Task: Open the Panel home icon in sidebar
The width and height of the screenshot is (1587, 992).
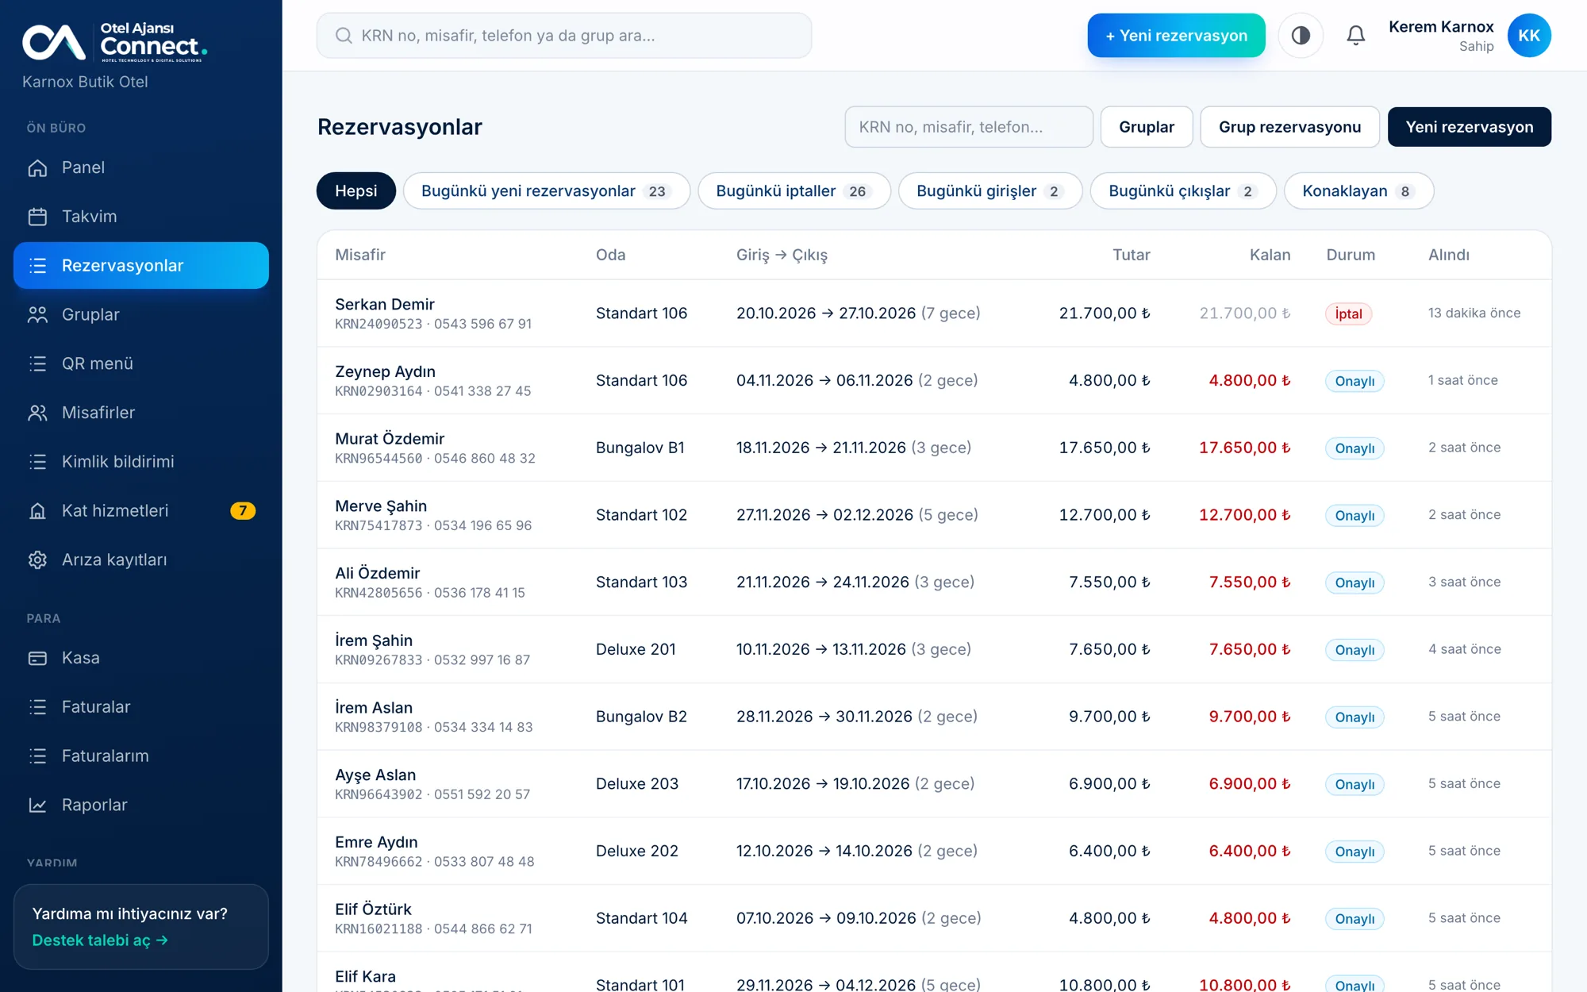Action: pos(37,167)
